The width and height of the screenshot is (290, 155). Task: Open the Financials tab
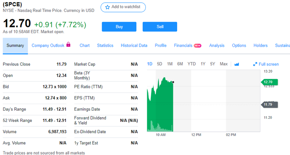pos(183,45)
